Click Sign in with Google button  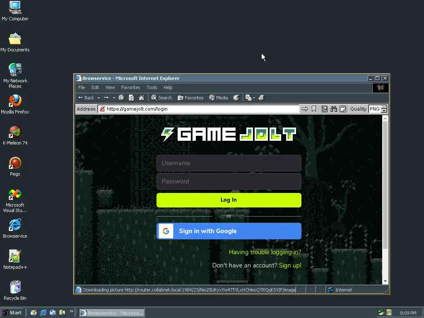point(229,231)
